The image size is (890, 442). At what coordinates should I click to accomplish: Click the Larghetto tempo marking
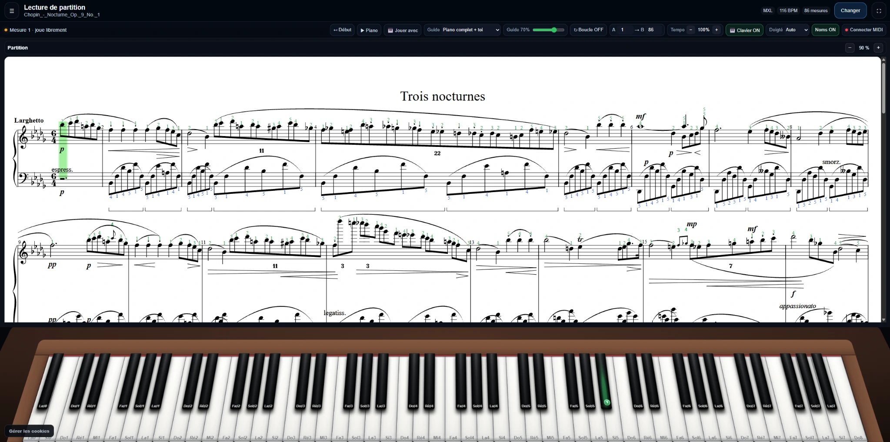coord(29,120)
